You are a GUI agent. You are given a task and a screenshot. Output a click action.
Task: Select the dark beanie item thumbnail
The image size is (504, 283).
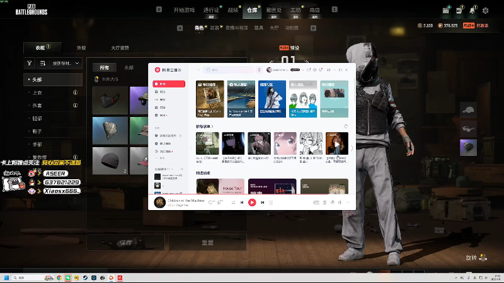pyautogui.click(x=110, y=161)
